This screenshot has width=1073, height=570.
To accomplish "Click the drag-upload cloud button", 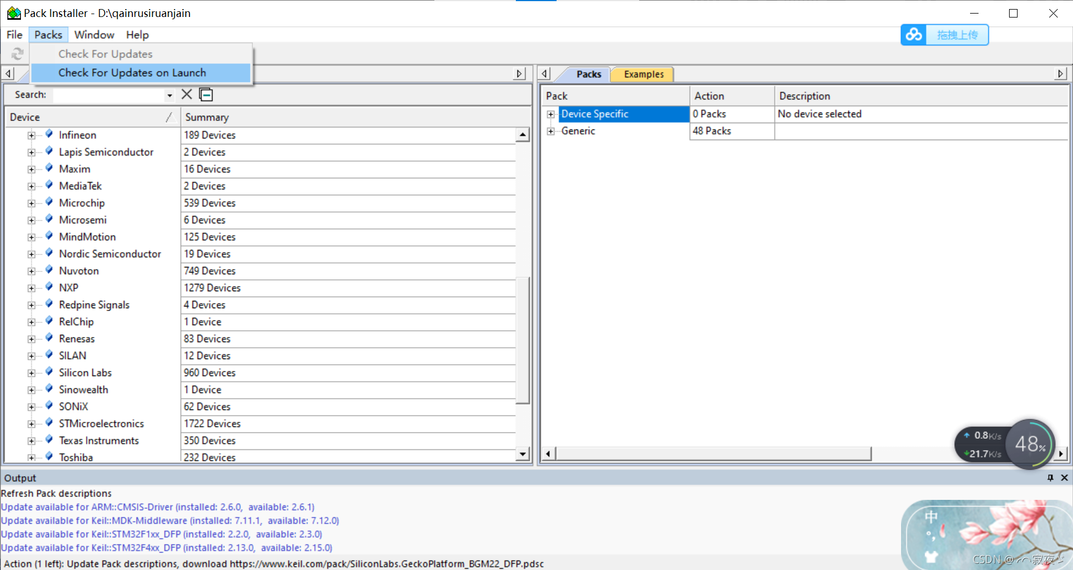I will 945,35.
